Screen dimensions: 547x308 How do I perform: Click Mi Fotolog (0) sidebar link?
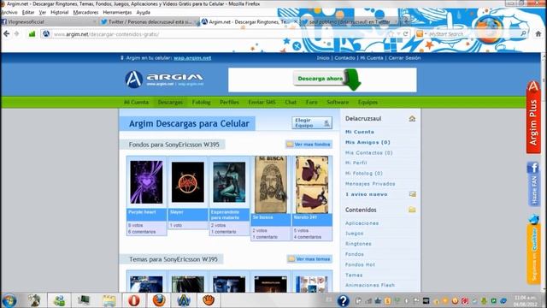364,173
